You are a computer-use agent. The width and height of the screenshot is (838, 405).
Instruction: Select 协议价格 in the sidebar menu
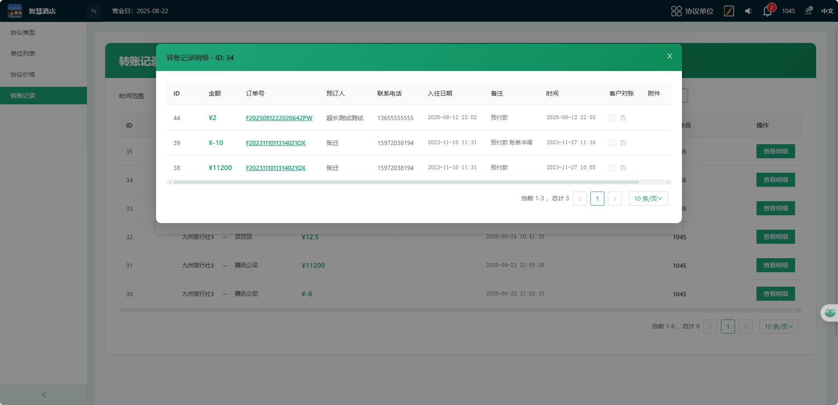coord(23,75)
